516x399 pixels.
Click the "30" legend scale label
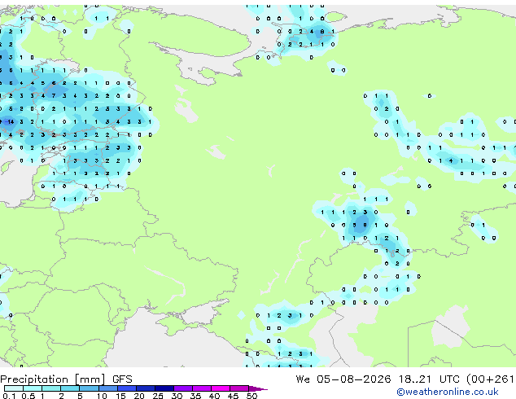(177, 396)
